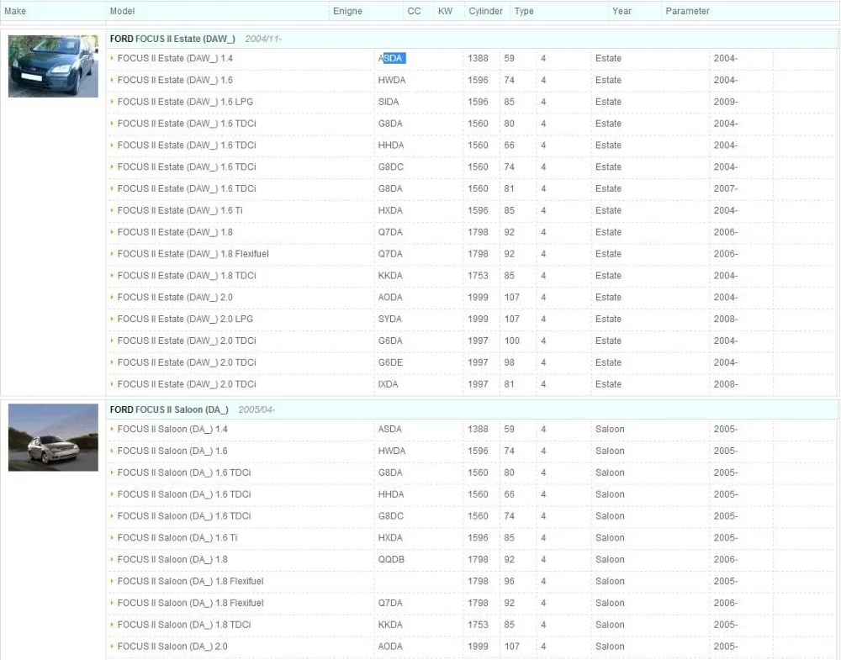Open FOCUS II Saloon (DA_) 1.6 Ti link
The image size is (841, 660).
(x=177, y=538)
